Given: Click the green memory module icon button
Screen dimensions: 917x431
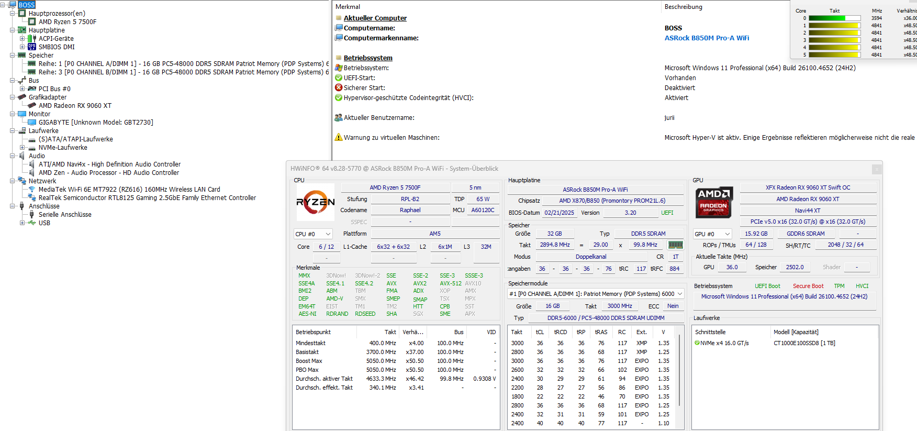Looking at the screenshot, I should pos(675,245).
